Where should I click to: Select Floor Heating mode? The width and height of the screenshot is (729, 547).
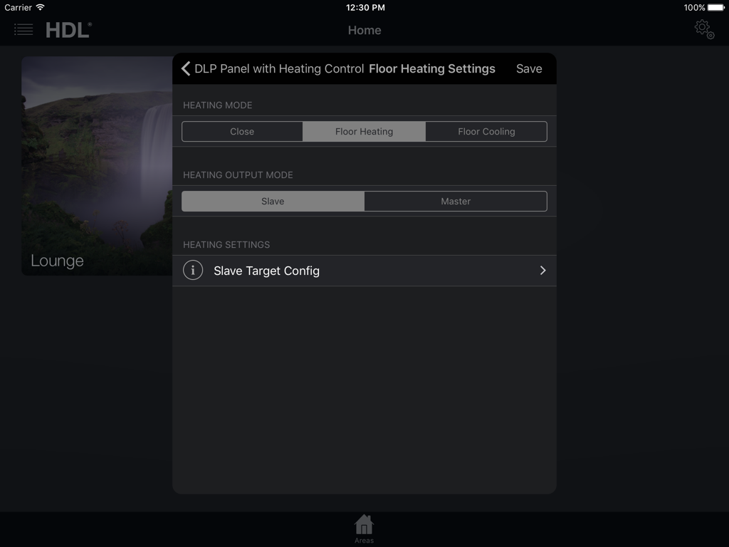364,132
